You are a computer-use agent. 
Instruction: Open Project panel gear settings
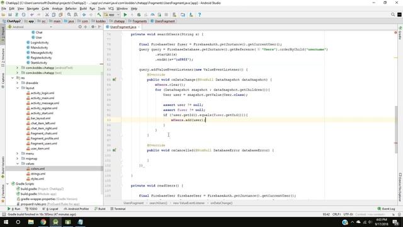[x=93, y=26]
